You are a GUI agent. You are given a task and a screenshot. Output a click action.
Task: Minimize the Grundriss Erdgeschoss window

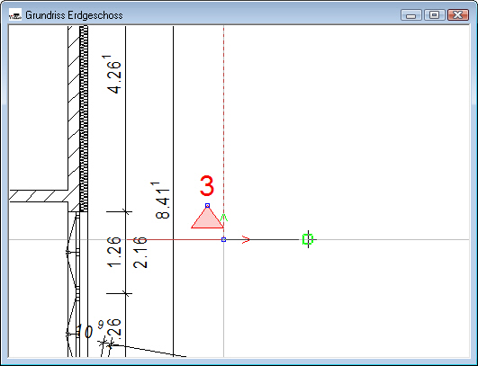tap(411, 14)
